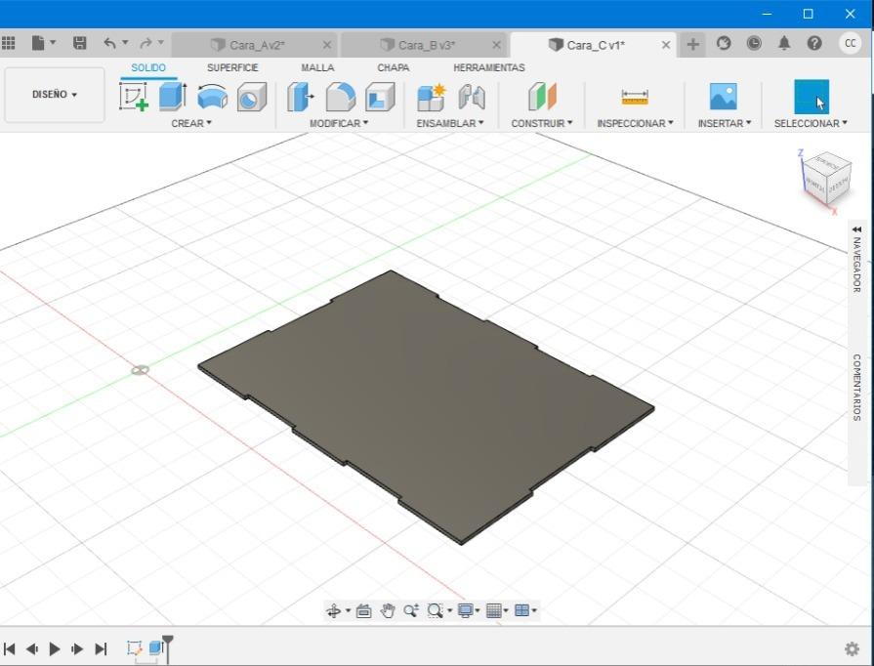Image resolution: width=874 pixels, height=666 pixels.
Task: Select the Zoom tool
Action: (x=411, y=610)
